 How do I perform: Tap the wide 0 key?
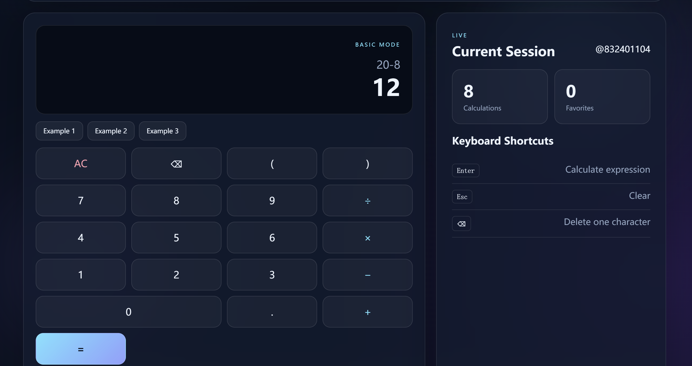(x=129, y=312)
